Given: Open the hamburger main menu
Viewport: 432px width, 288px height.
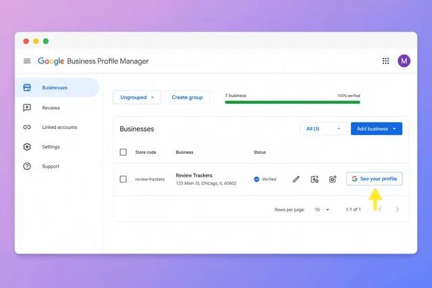Looking at the screenshot, I should pyautogui.click(x=27, y=61).
